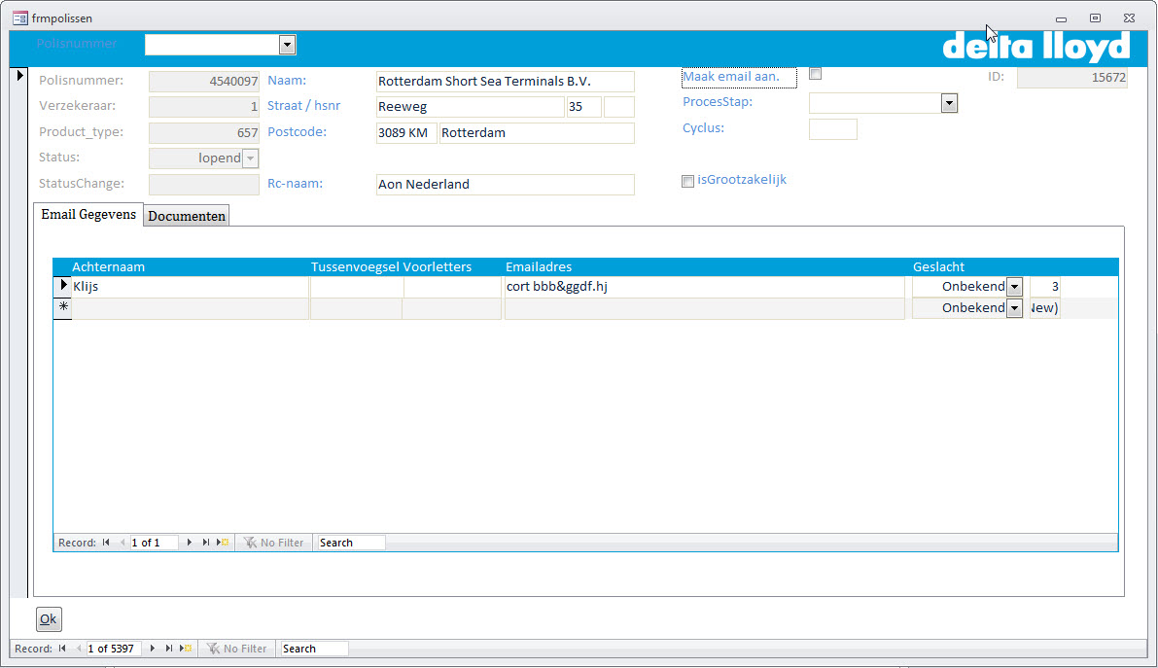Viewport: 1158px width, 668px height.
Task: Click record number box 1 of 5397
Action: pyautogui.click(x=114, y=648)
